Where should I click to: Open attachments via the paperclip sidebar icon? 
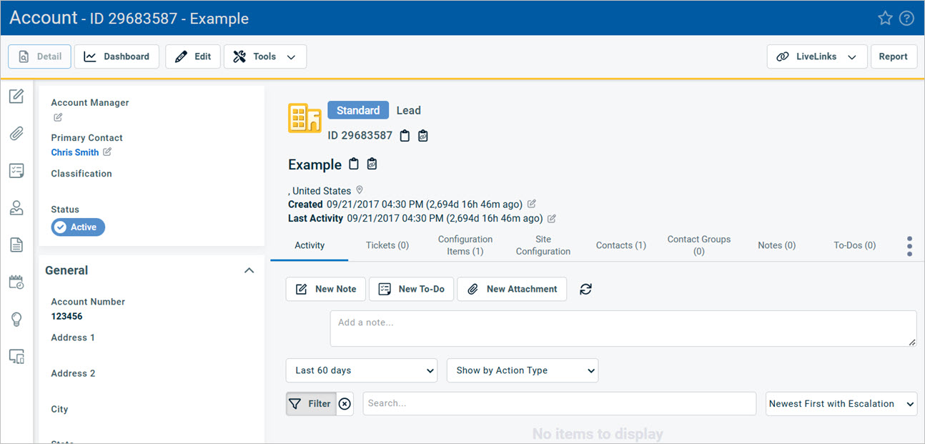click(17, 133)
